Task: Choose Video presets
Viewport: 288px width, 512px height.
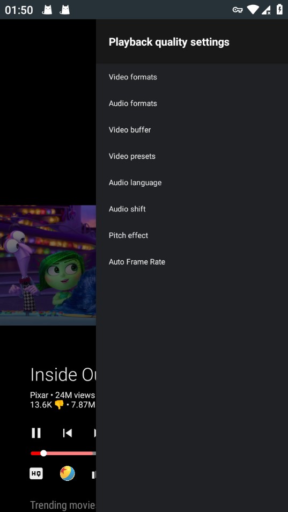Action: coord(192,156)
